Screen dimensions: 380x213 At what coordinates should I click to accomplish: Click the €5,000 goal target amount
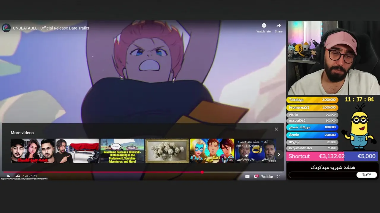366,156
